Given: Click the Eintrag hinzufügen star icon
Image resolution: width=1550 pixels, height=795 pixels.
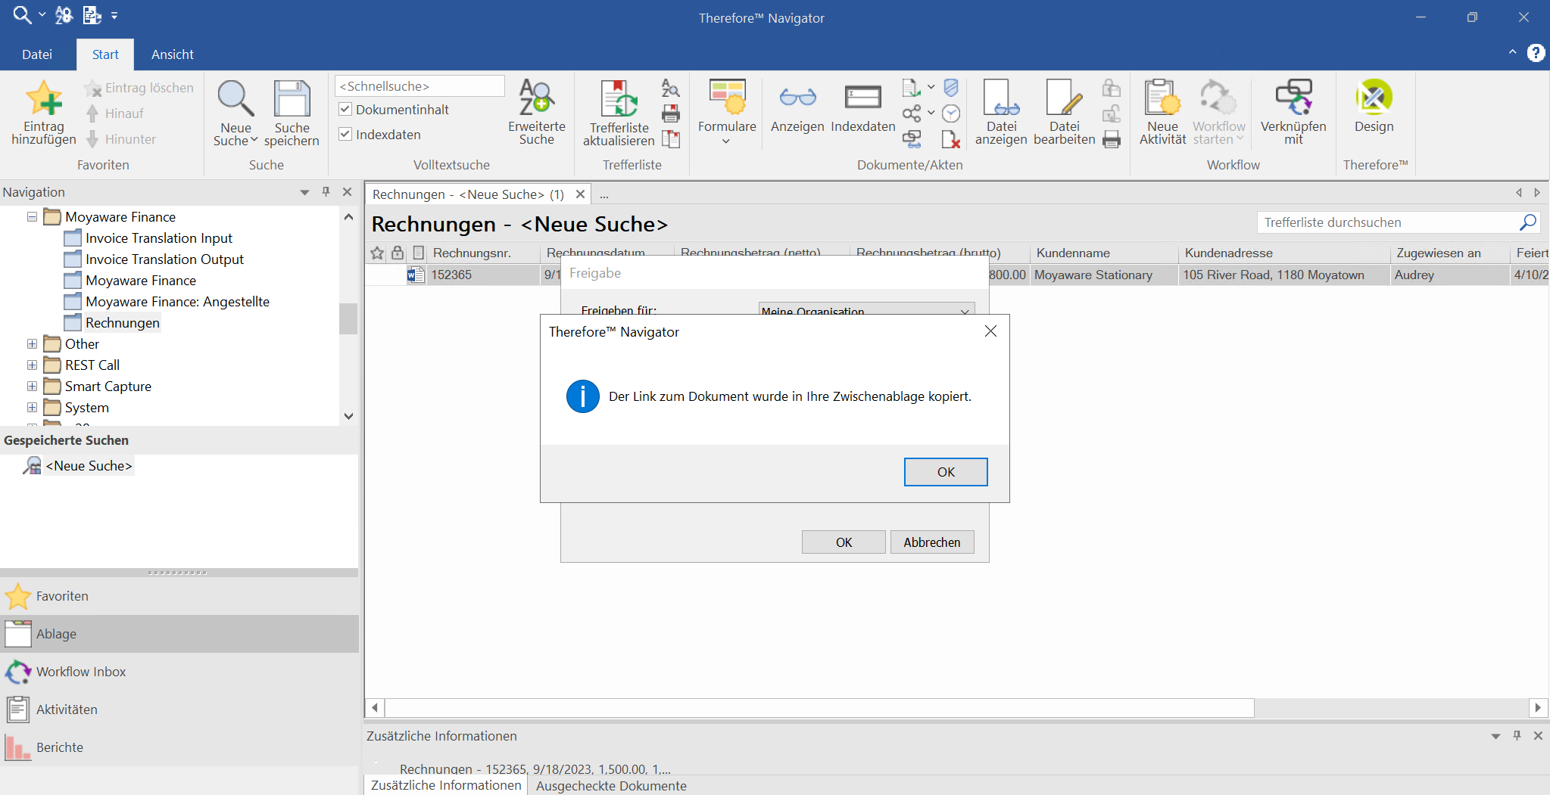Looking at the screenshot, I should coord(43,98).
